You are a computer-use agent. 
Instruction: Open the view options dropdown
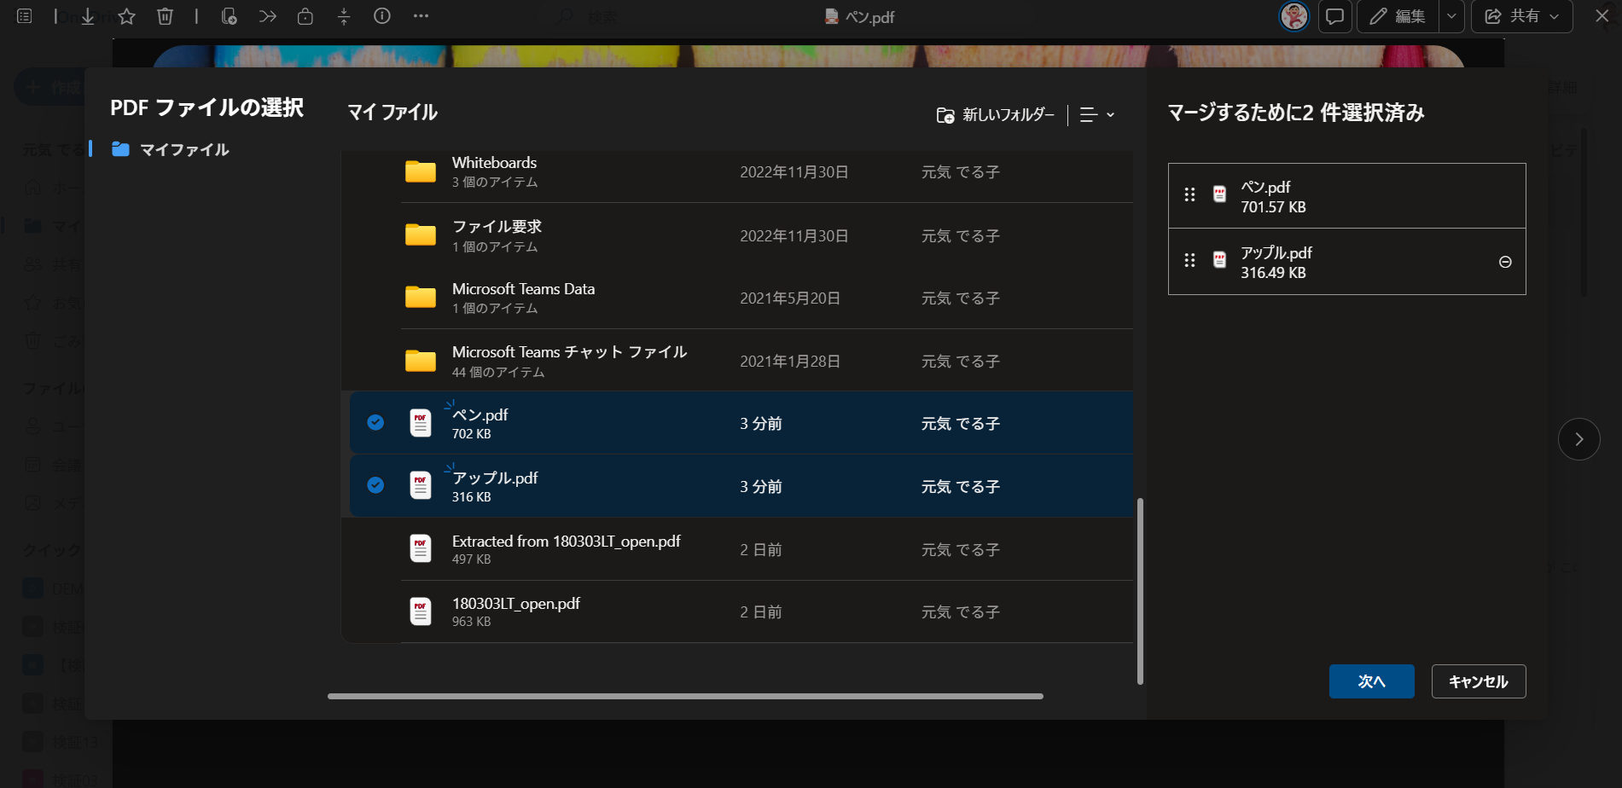click(x=1097, y=114)
